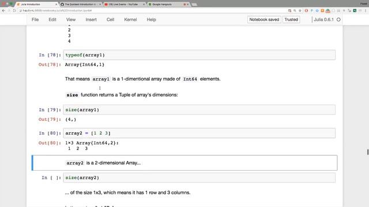The height and width of the screenshot is (207, 369).
Task: Close the Google Hangouts tab
Action: click(188, 4)
